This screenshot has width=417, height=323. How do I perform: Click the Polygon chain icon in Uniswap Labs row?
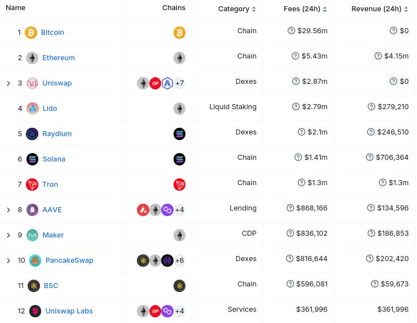click(167, 311)
